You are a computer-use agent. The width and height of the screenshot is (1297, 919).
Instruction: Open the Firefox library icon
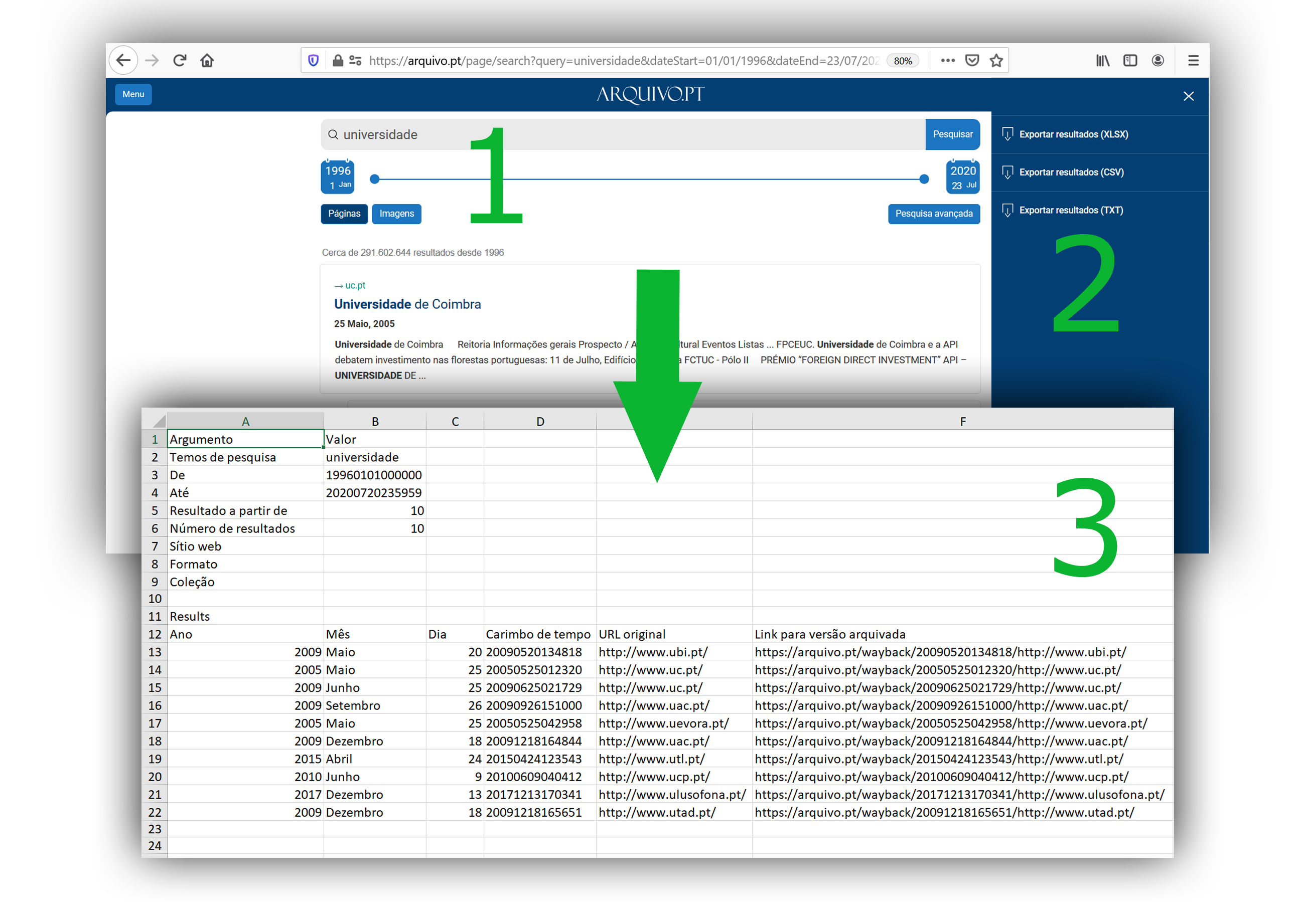1102,60
